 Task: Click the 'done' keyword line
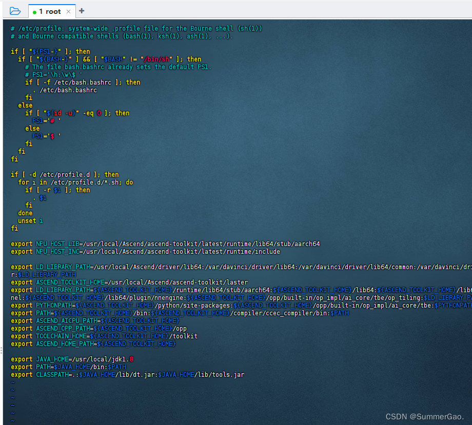(x=25, y=213)
